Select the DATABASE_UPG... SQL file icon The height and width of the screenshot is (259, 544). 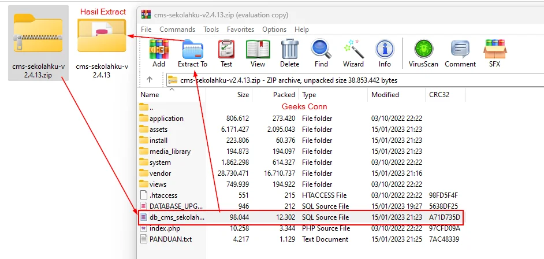[144, 206]
